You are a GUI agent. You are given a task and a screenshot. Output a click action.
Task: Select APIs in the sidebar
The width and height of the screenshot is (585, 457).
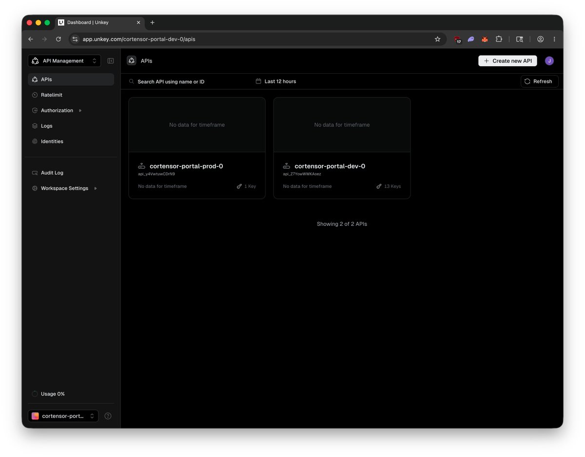pyautogui.click(x=71, y=79)
